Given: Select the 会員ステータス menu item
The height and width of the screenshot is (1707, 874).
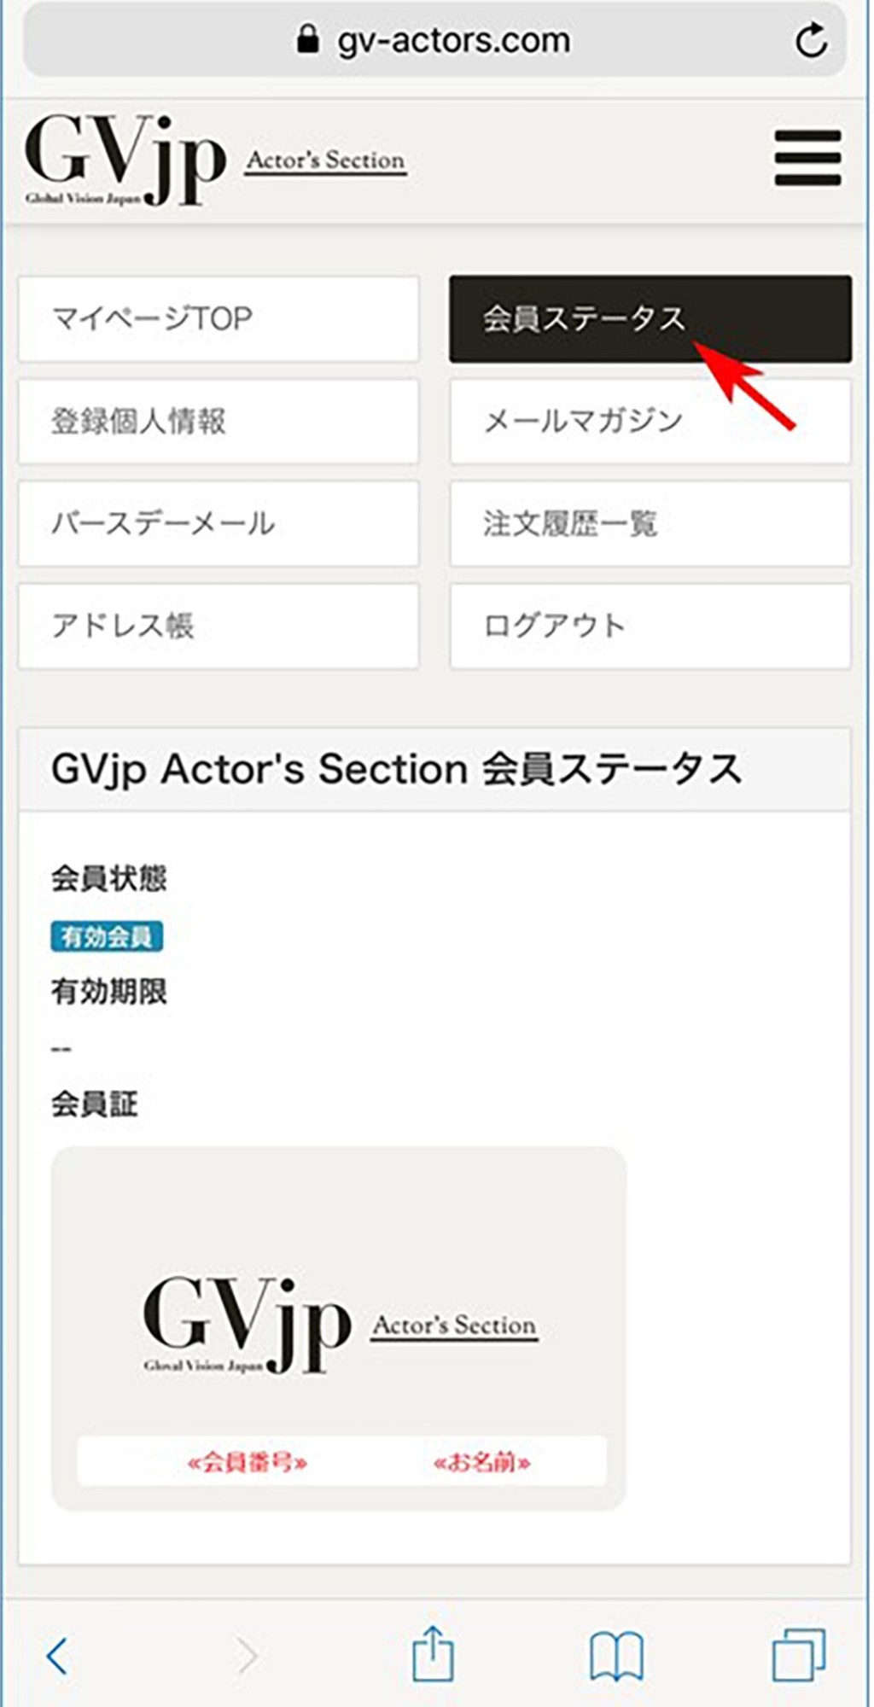Looking at the screenshot, I should click(x=650, y=318).
